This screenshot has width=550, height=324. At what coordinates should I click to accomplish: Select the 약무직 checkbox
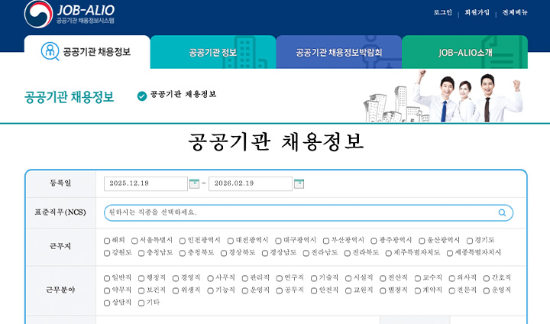107,290
